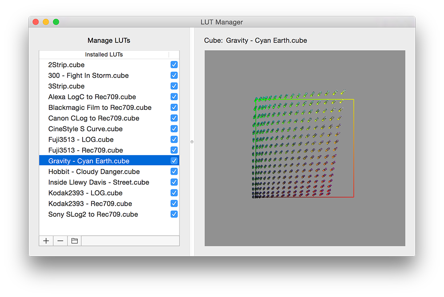
Task: Click the split view divider handle
Action: pyautogui.click(x=192, y=142)
